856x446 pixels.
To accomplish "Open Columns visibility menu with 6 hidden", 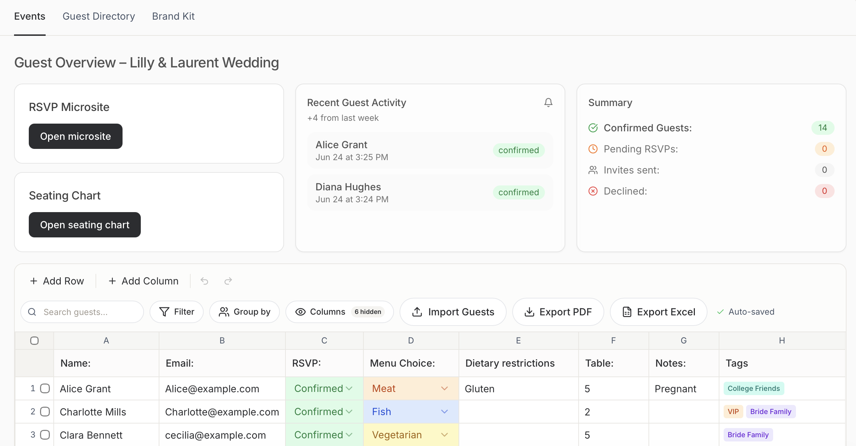I will click(340, 312).
